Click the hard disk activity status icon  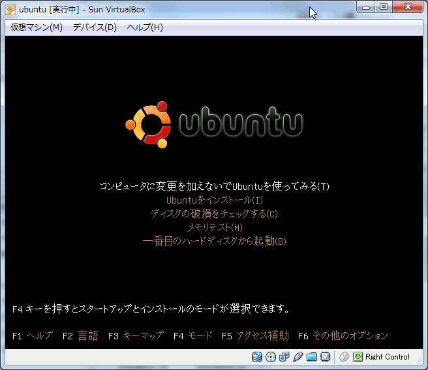(256, 357)
